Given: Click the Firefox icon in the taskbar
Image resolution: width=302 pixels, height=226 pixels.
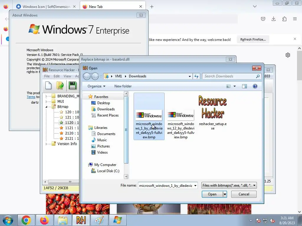Looking at the screenshot, I should (x=45, y=220).
